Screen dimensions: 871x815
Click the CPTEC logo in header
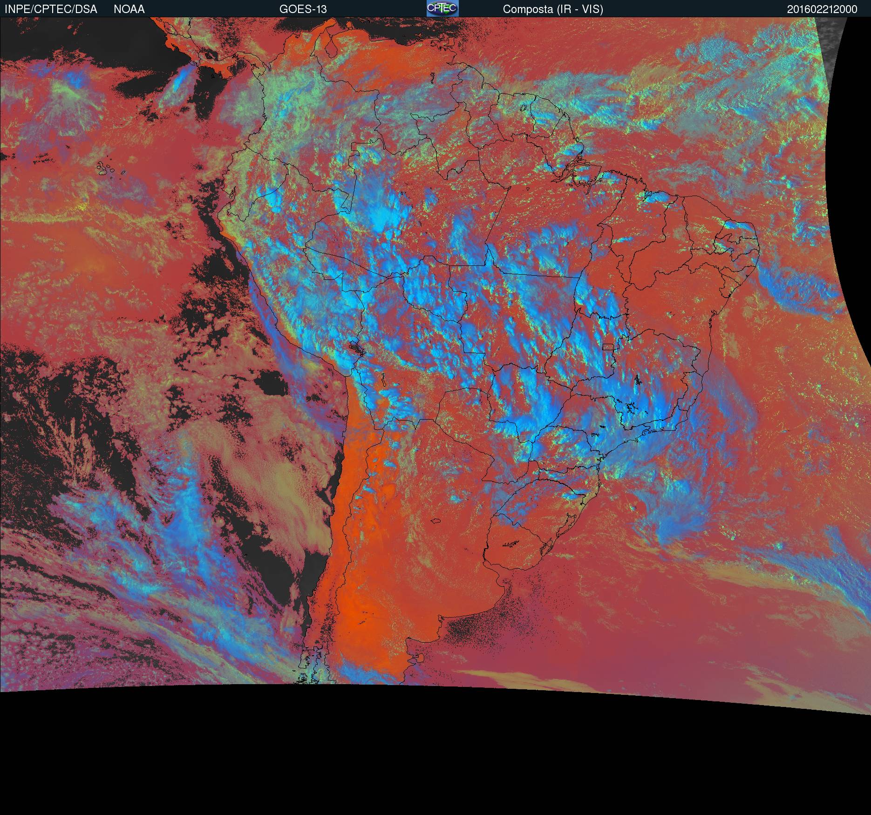442,8
